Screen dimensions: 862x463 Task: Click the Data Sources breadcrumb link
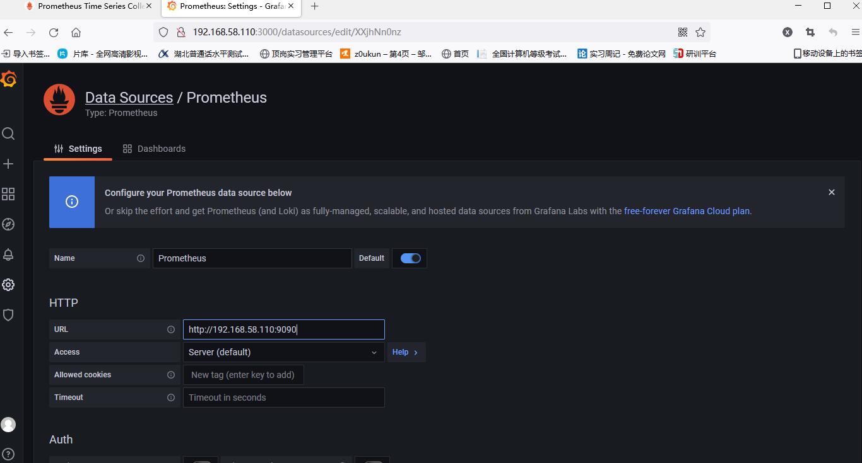click(x=129, y=98)
